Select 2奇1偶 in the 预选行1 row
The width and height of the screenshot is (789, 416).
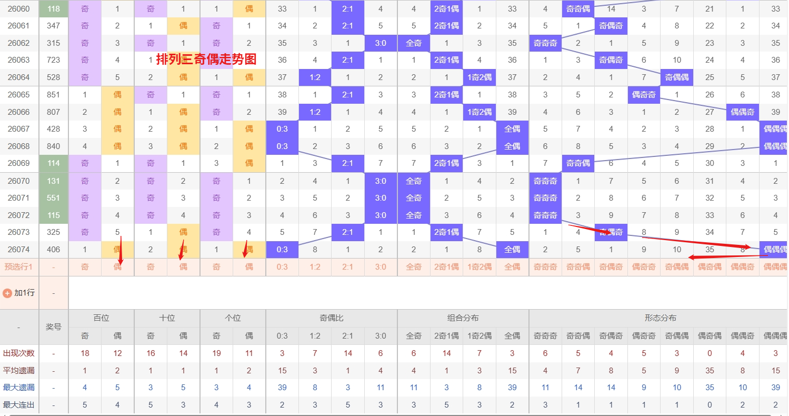pos(446,267)
